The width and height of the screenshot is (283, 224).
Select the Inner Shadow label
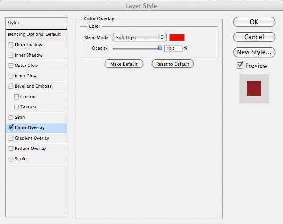[28, 55]
